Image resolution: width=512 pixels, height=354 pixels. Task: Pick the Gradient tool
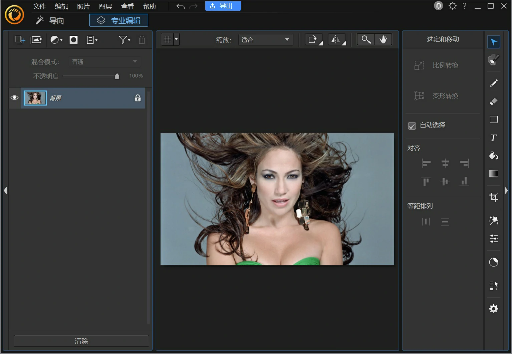click(x=493, y=173)
